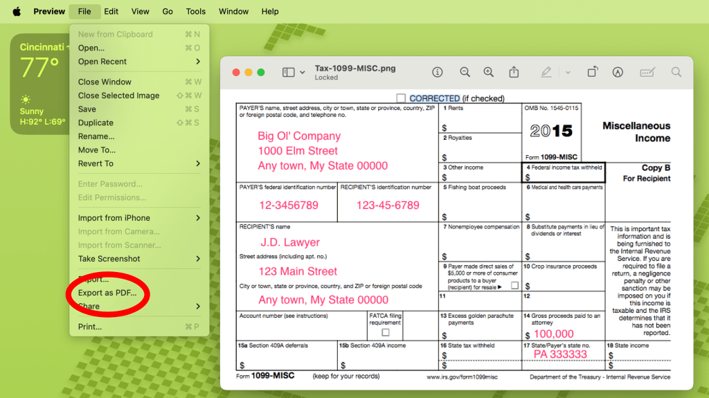709x398 pixels.
Task: Zoom in with the plus magnifier
Action: pos(489,72)
